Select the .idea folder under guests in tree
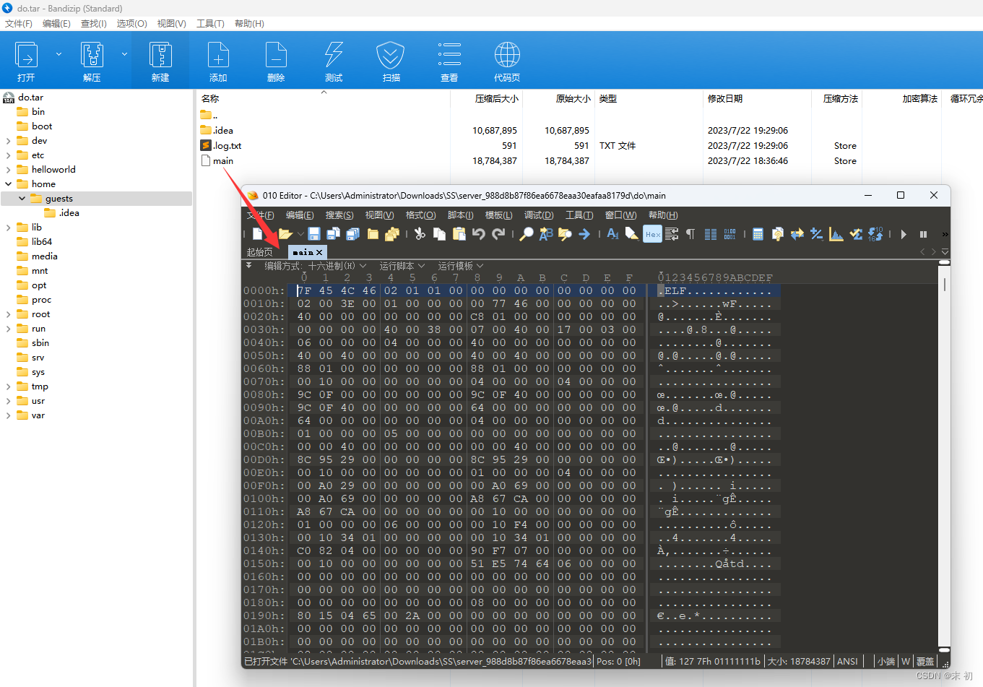This screenshot has height=687, width=983. 69,213
